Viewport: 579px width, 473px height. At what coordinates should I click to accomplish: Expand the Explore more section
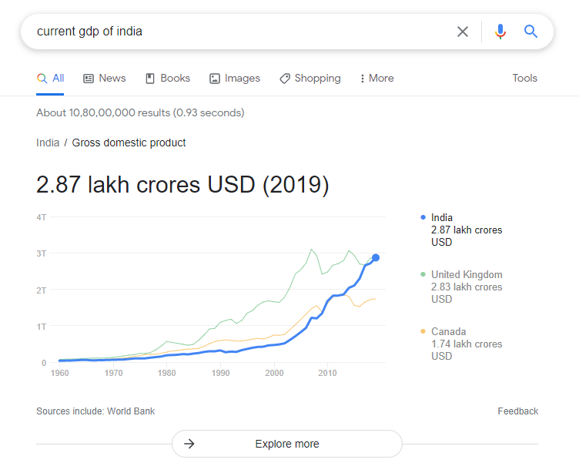287,444
